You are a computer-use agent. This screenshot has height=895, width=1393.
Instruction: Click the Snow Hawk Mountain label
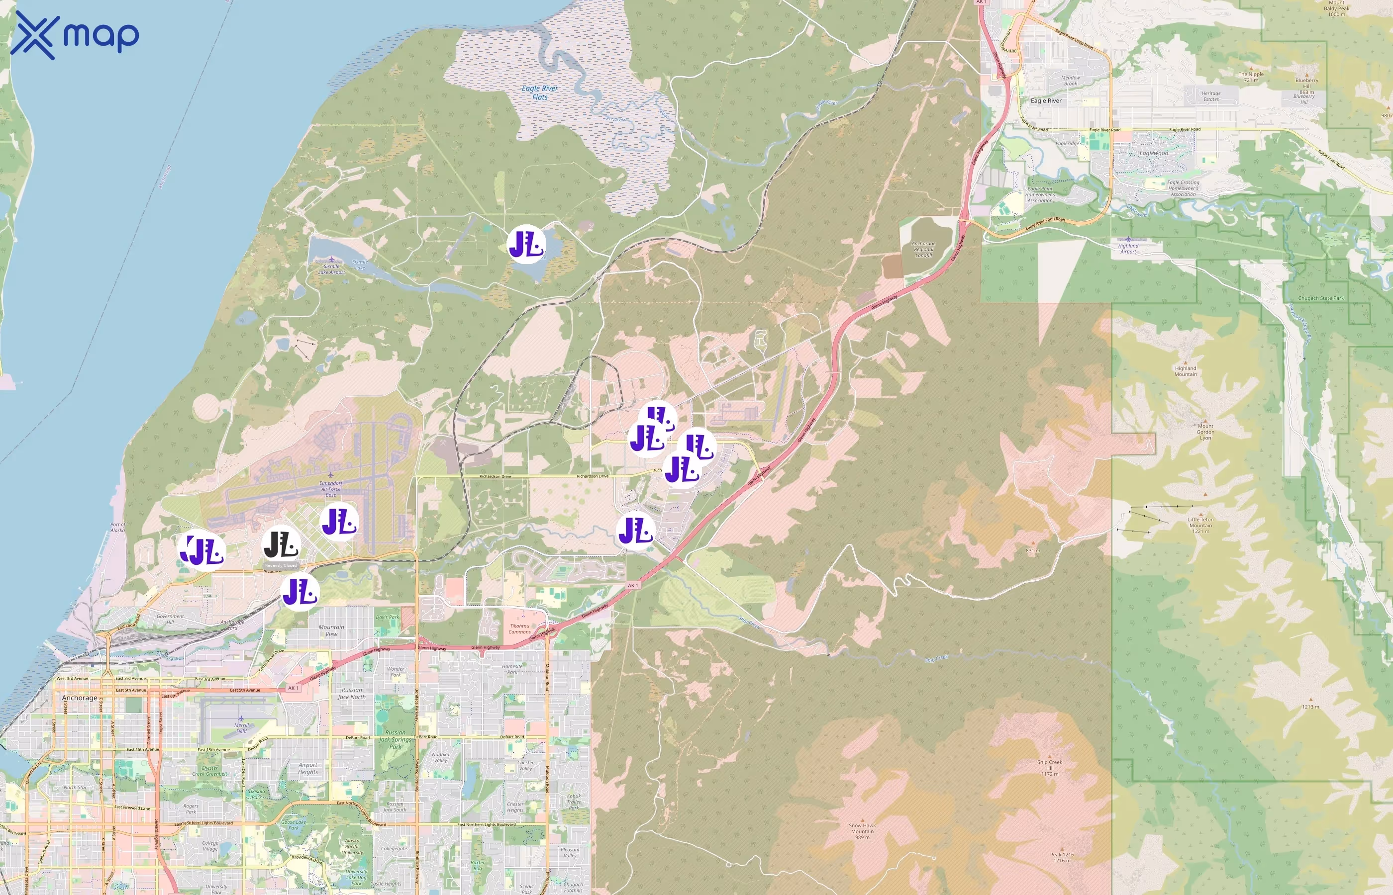tap(862, 831)
